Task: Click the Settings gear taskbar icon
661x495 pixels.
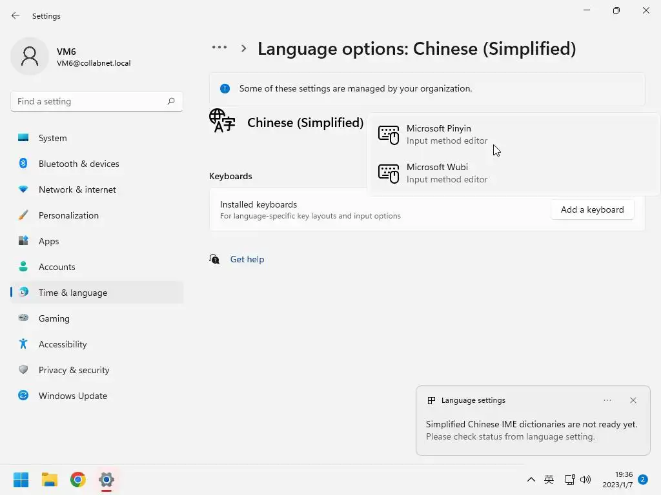Action: [107, 480]
